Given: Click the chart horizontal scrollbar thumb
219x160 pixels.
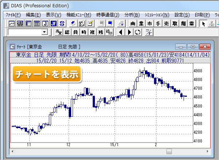Looking at the screenshot, I should [169, 151].
